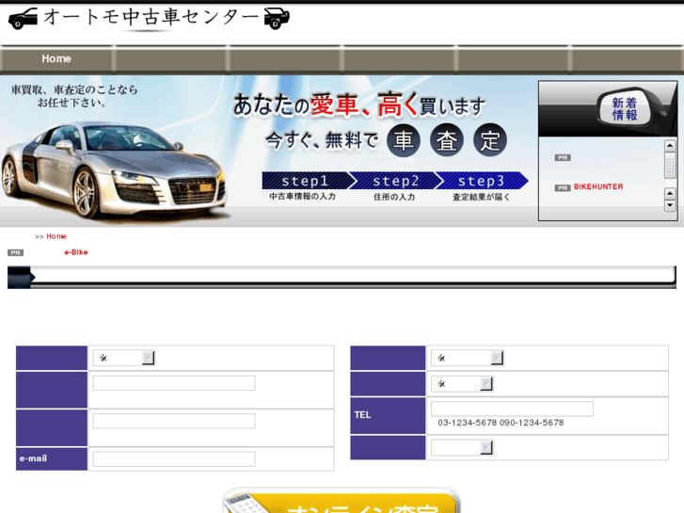
Task: Click the 新着情報 mirror graphic
Action: click(x=624, y=108)
